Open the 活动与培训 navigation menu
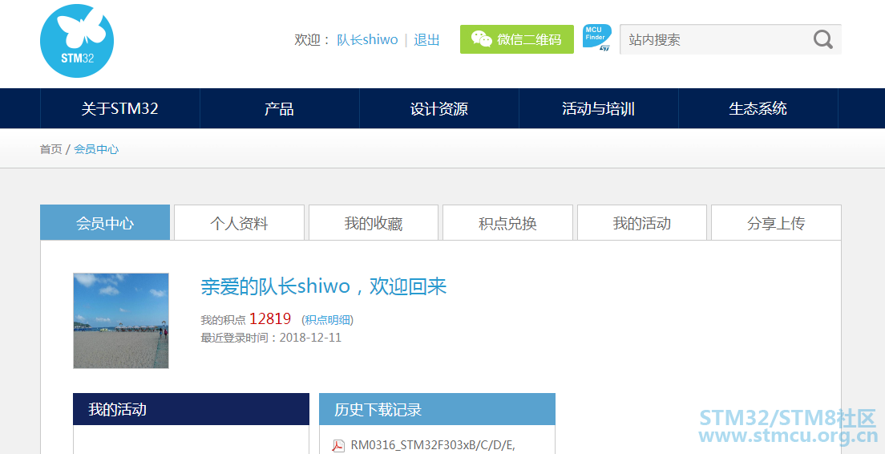This screenshot has height=454, width=885. (598, 108)
